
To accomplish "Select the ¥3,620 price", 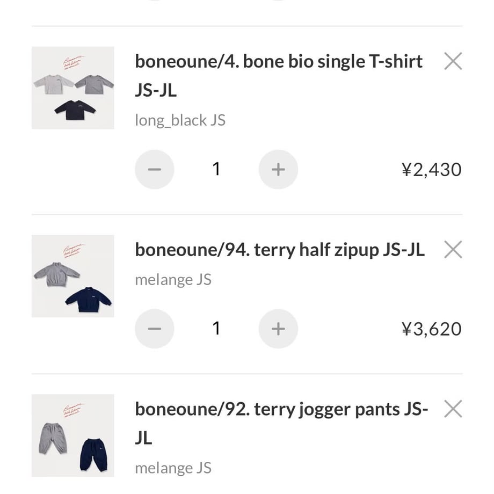I will pos(432,329).
